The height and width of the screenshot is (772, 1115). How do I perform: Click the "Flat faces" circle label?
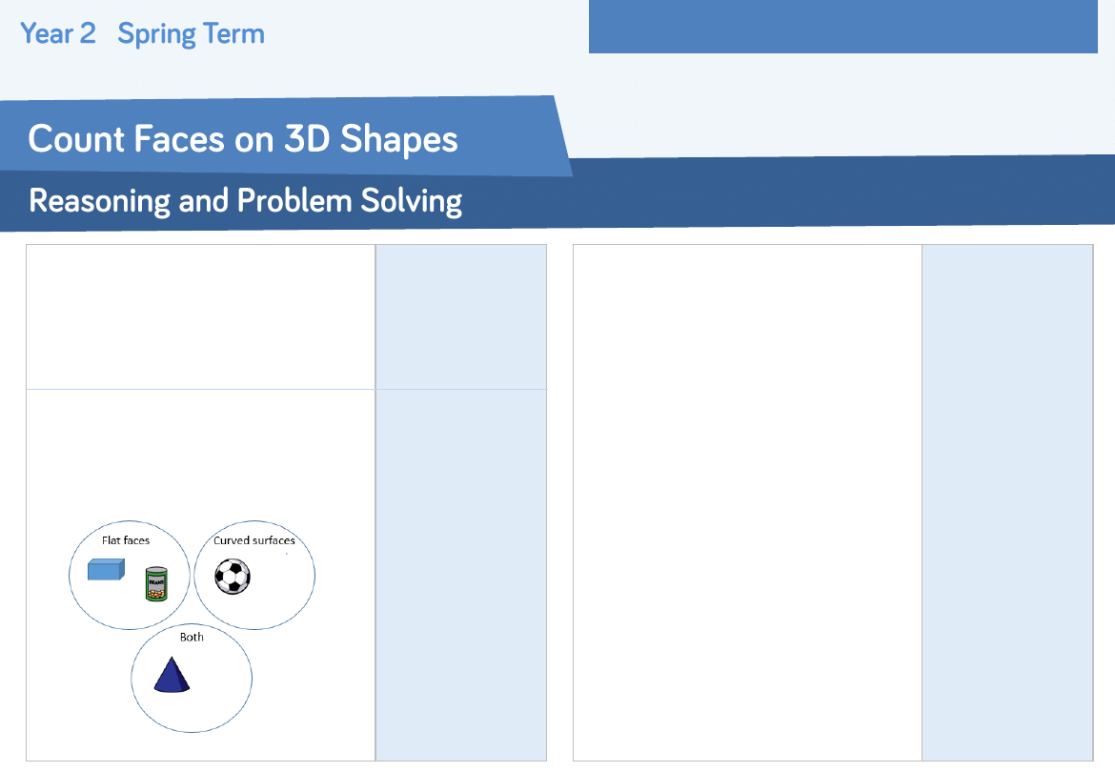point(126,540)
